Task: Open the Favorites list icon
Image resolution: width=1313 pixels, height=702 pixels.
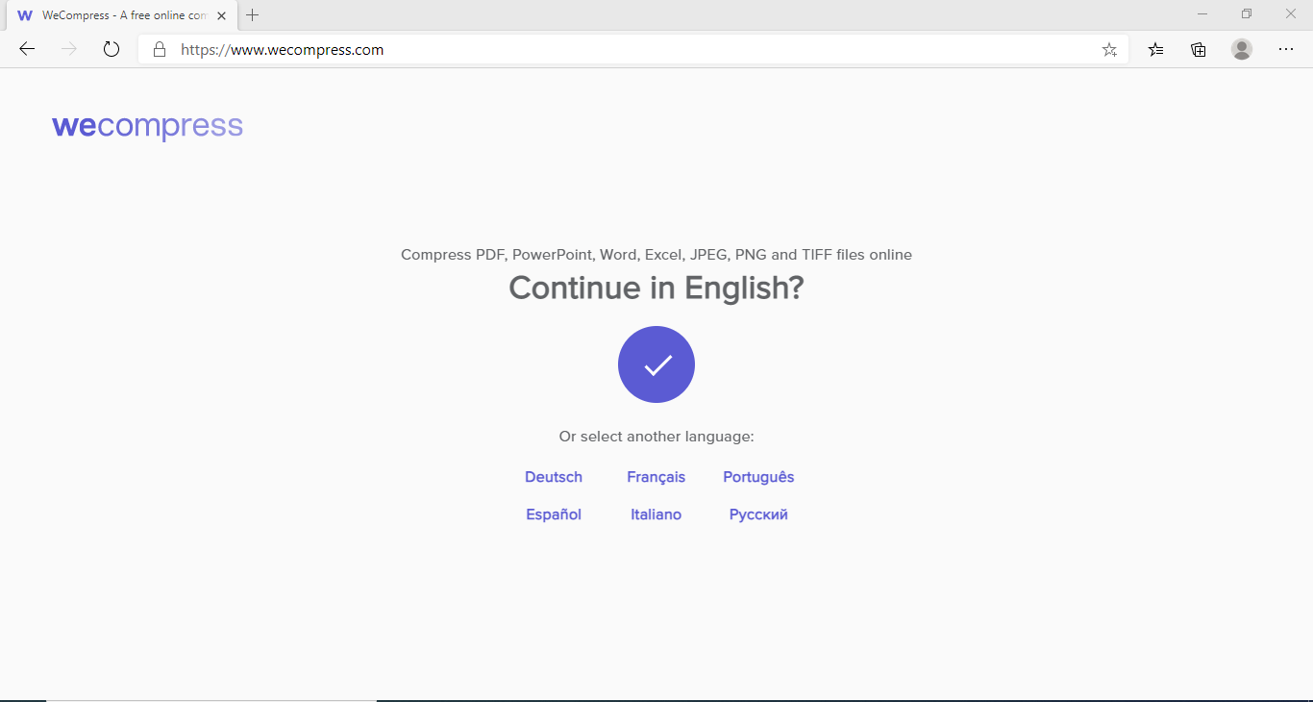Action: click(x=1155, y=49)
